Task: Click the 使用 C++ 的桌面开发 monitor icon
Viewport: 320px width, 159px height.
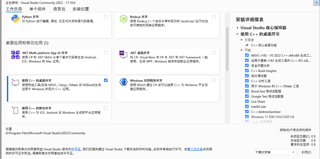Action: tap(15, 82)
